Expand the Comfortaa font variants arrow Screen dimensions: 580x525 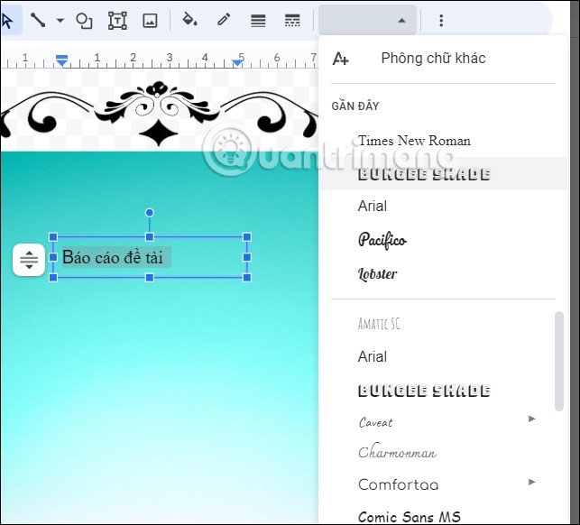pyautogui.click(x=532, y=483)
